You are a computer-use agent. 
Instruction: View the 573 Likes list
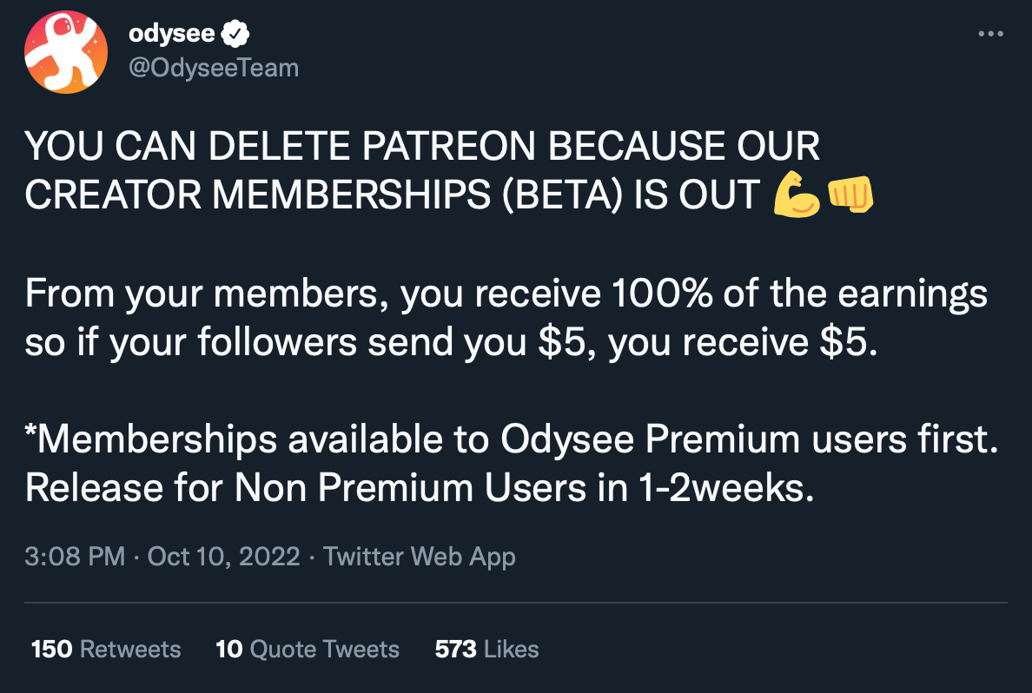pos(487,650)
